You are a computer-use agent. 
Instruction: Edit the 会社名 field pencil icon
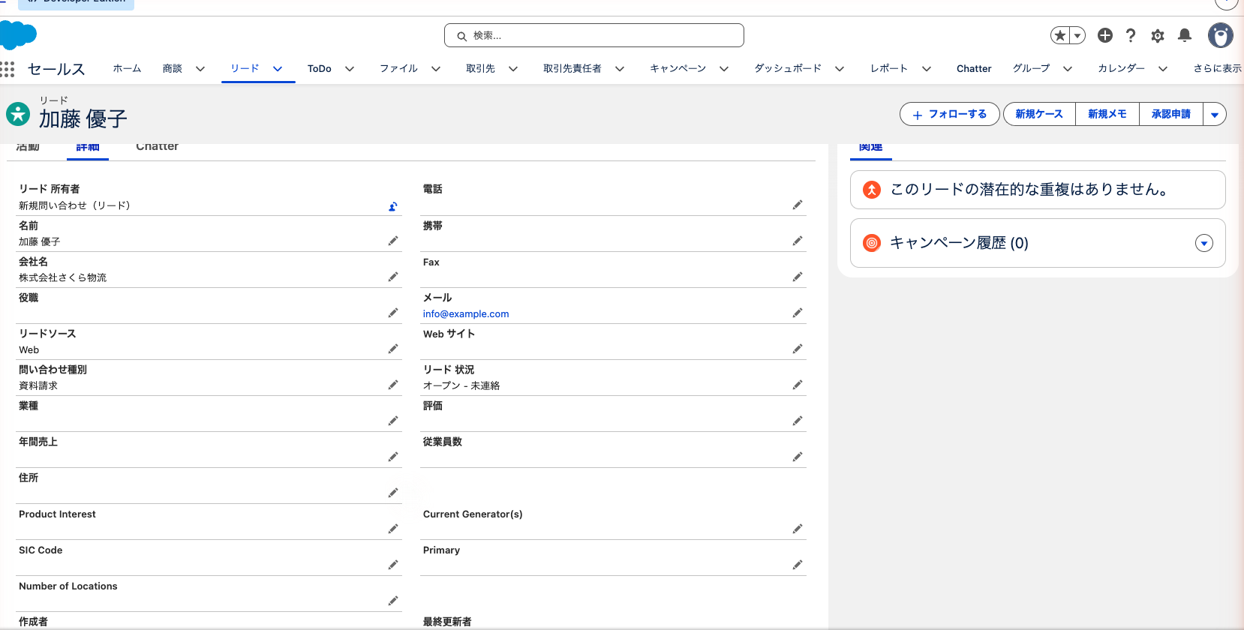392,277
